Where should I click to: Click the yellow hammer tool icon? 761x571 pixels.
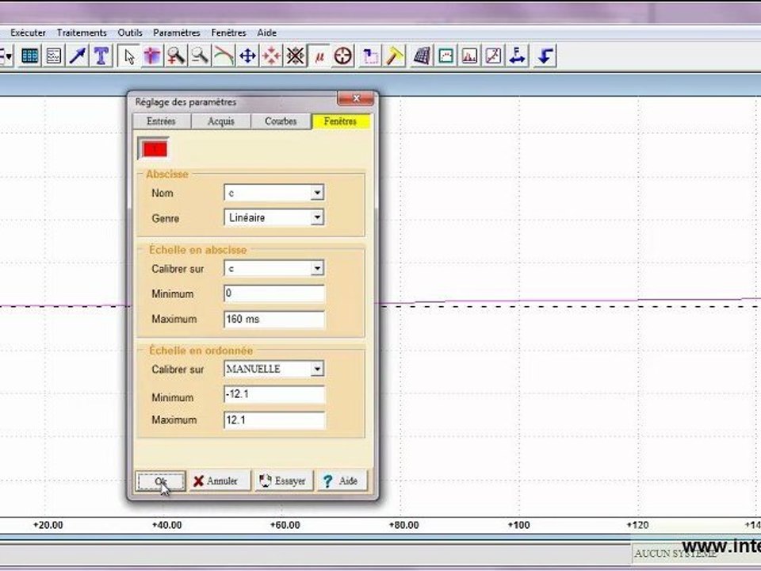tap(395, 56)
